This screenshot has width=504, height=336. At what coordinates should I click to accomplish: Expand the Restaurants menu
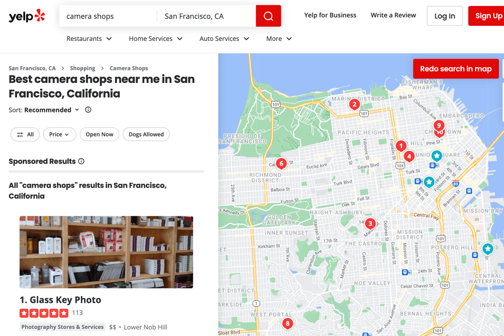point(89,38)
